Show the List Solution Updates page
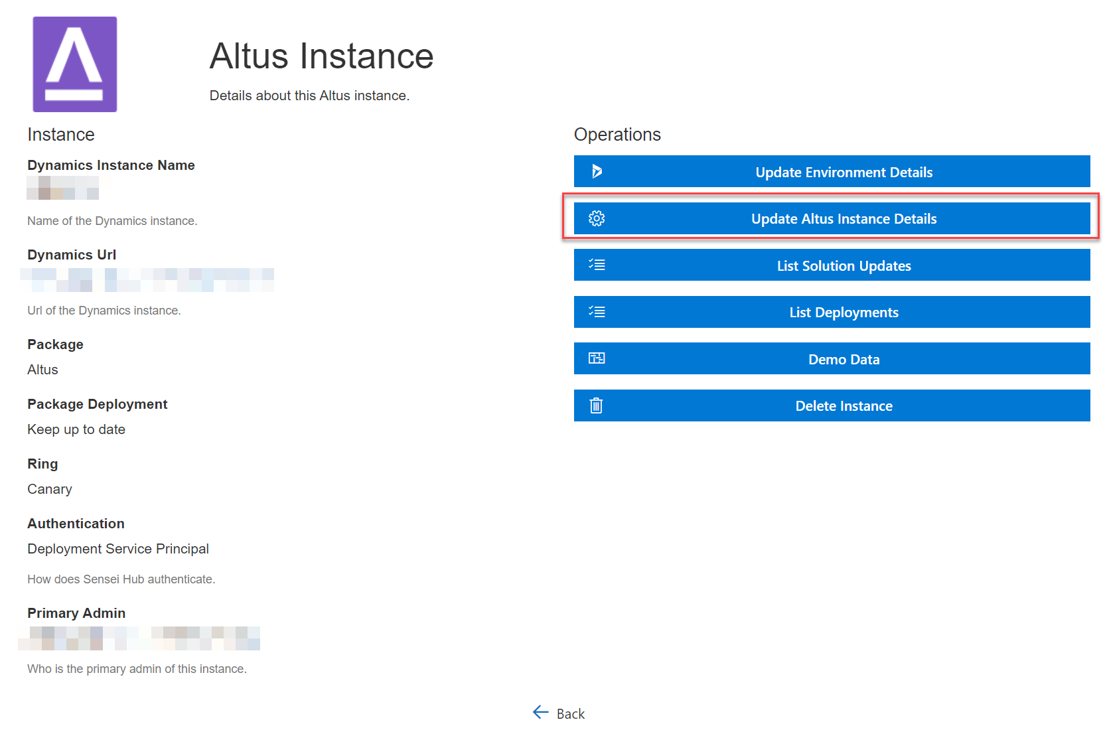 click(832, 265)
